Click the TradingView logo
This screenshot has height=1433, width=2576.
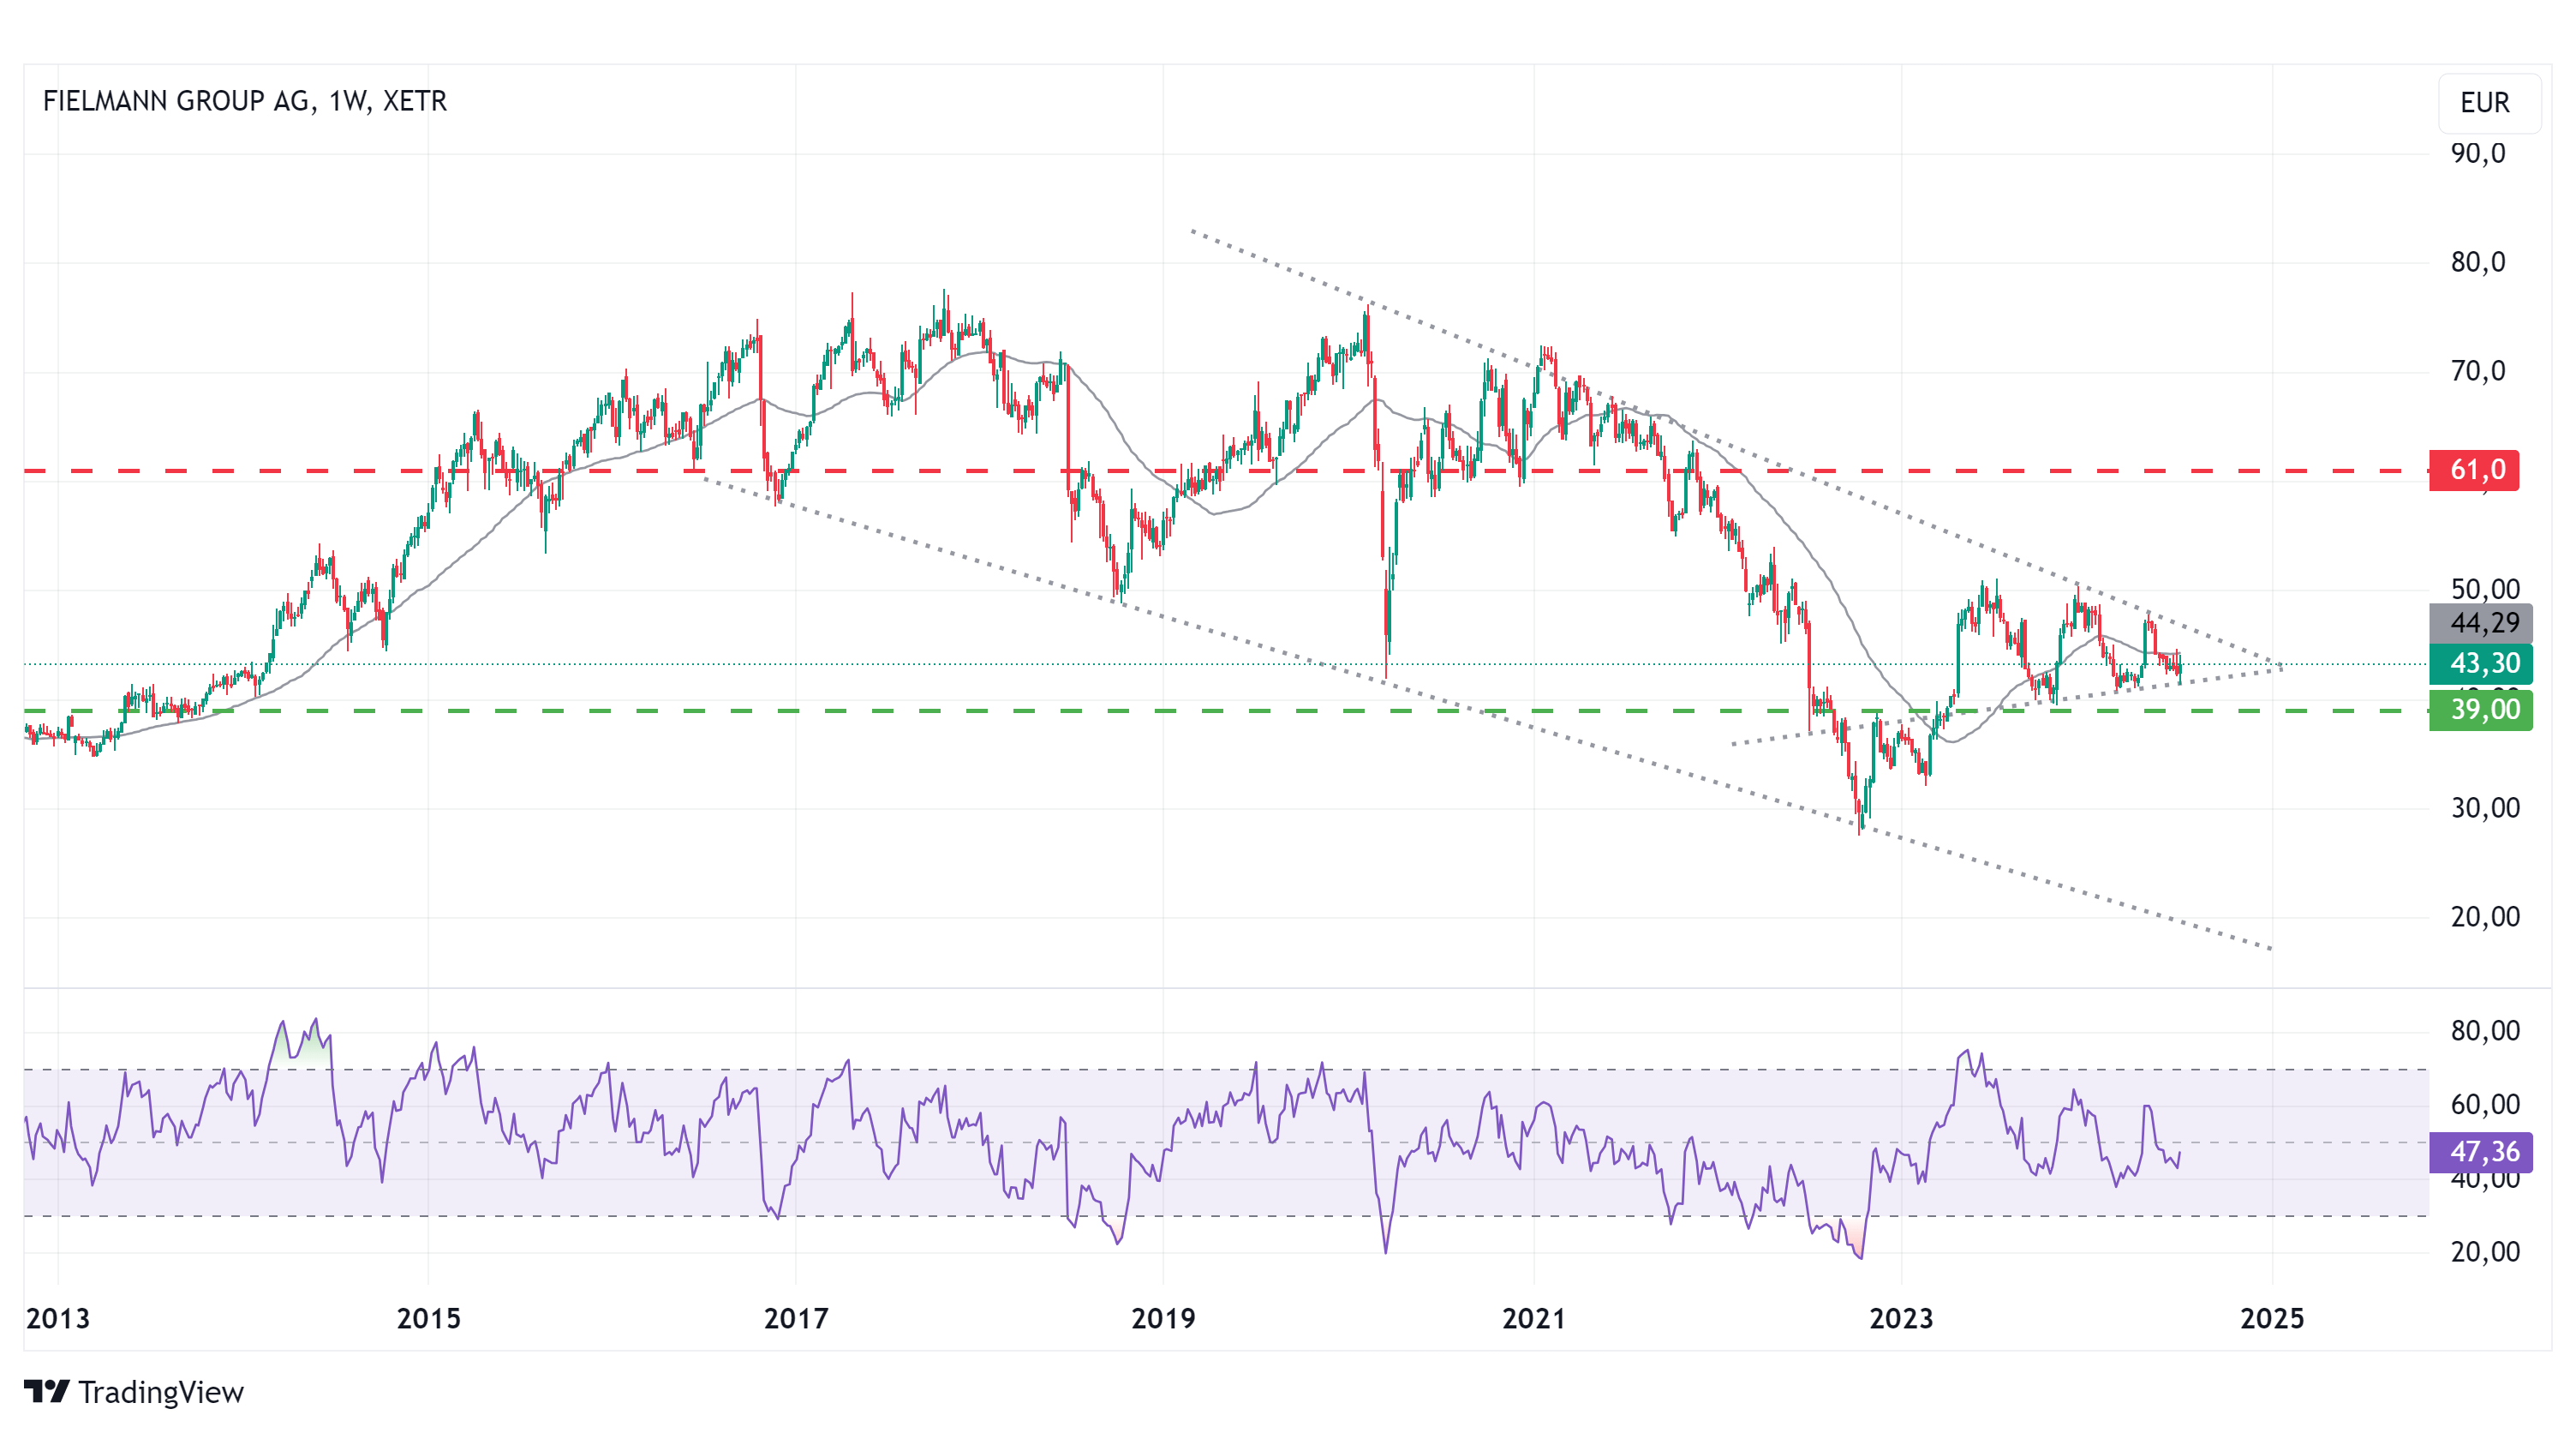(x=134, y=1392)
